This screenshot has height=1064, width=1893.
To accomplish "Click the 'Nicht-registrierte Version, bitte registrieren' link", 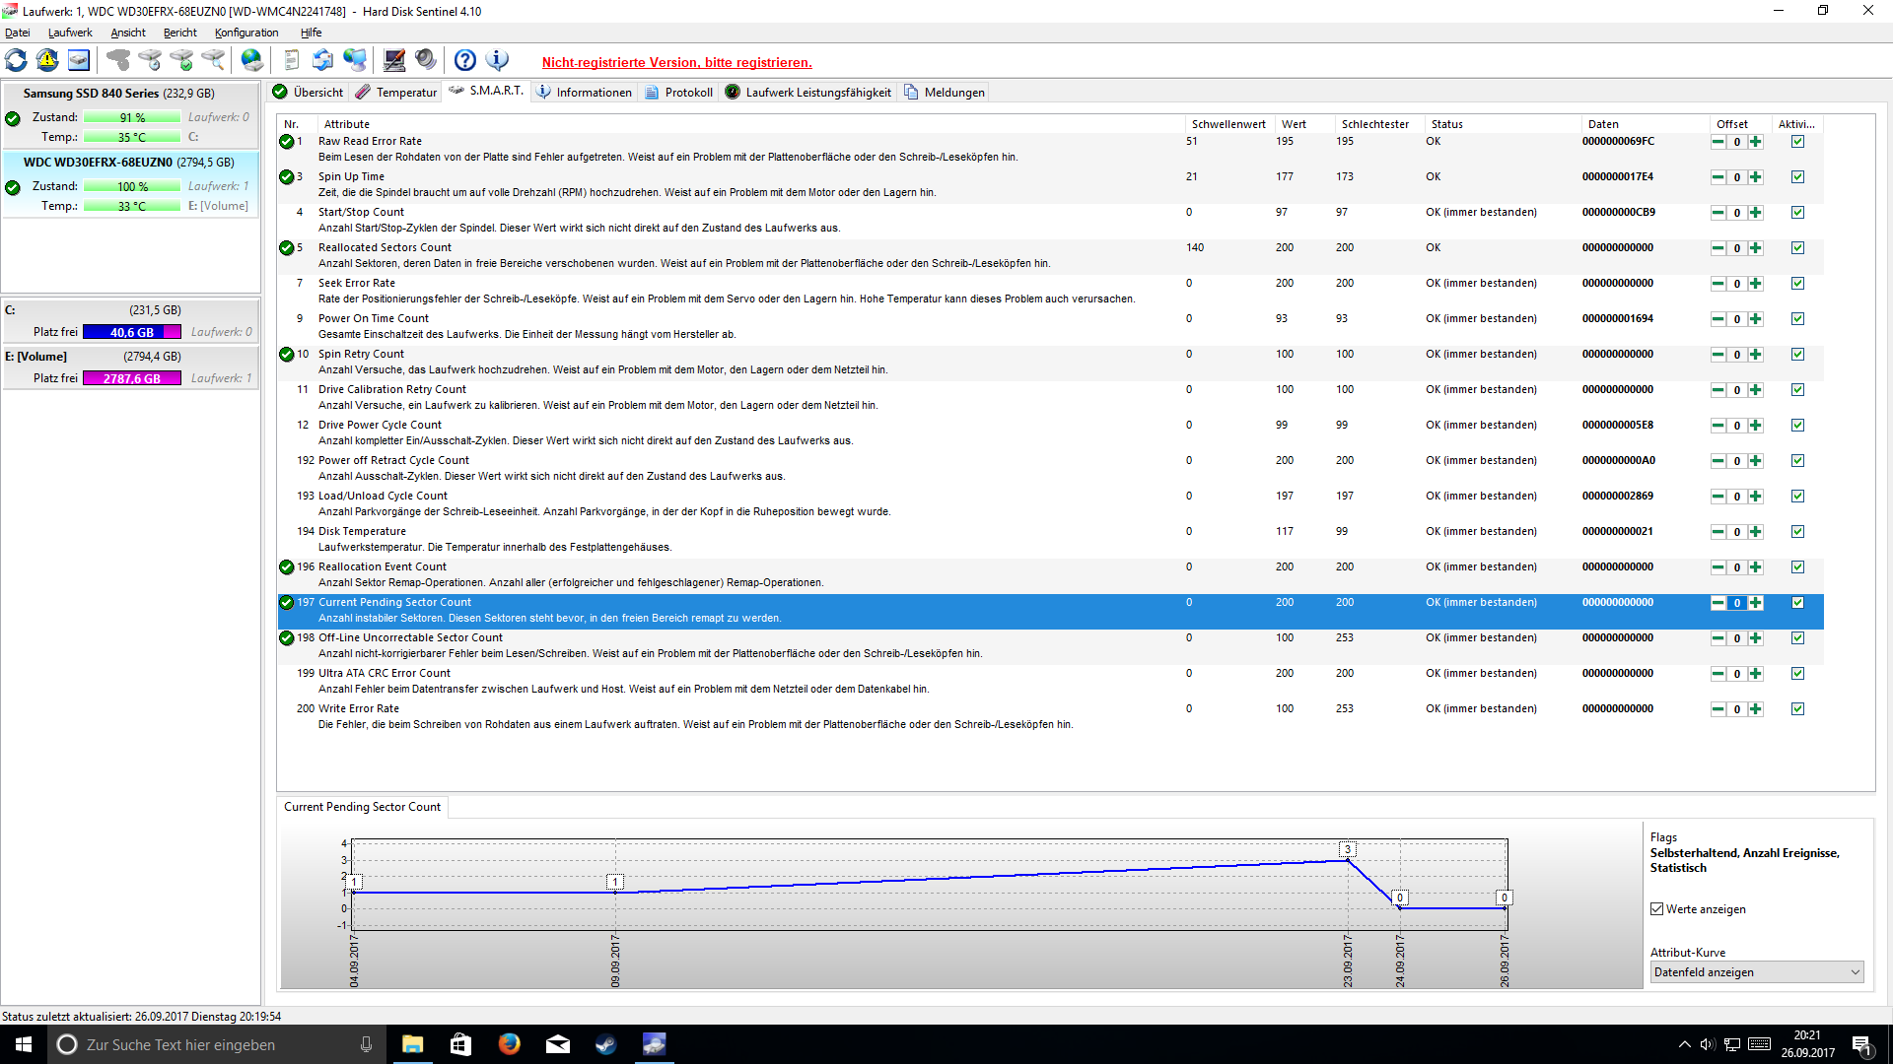I will coord(676,62).
